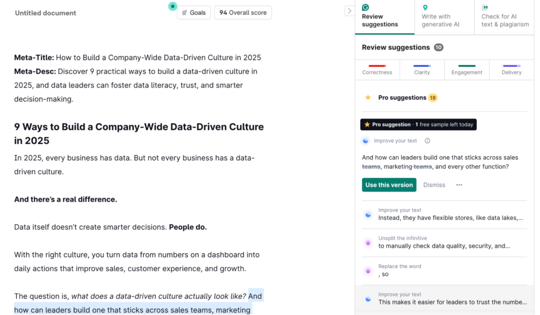The width and height of the screenshot is (540, 315).
Task: Click the gold star Pro suggestions icon
Action: tap(368, 98)
